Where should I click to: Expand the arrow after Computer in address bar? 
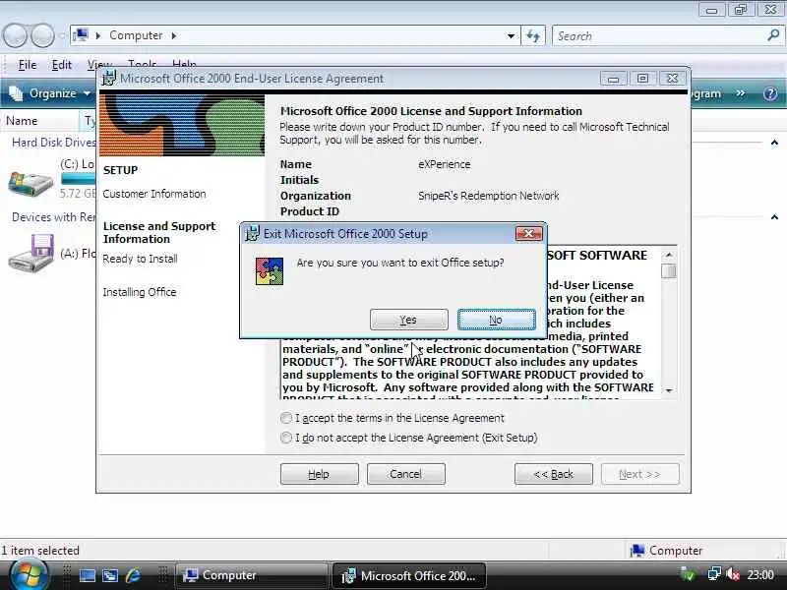(174, 35)
